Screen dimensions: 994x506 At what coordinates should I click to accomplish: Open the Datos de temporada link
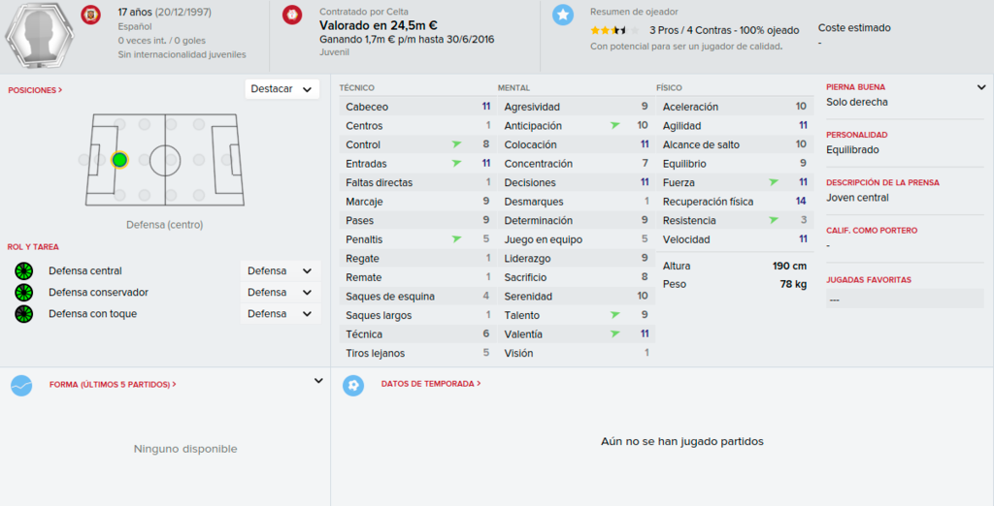click(431, 384)
